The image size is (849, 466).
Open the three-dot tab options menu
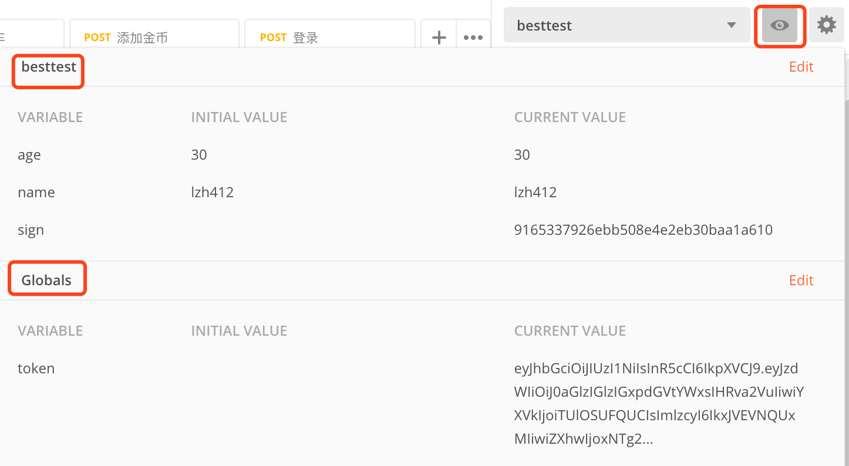click(473, 38)
